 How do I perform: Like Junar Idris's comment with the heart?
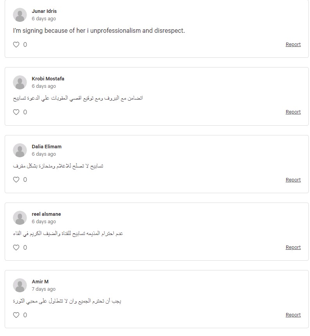[16, 44]
